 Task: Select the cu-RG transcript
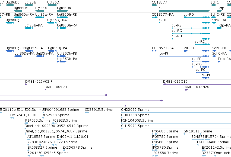click(x=191, y=34)
